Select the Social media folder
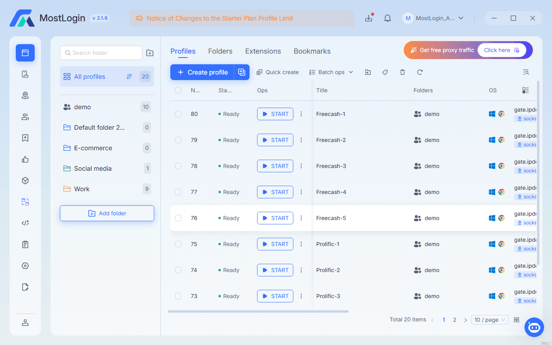 click(x=107, y=168)
